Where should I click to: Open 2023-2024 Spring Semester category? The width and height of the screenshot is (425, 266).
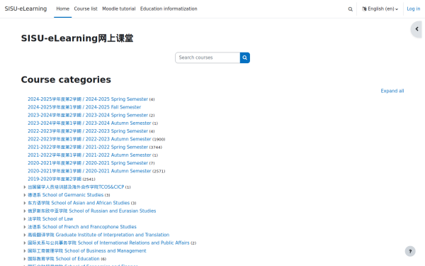click(88, 115)
